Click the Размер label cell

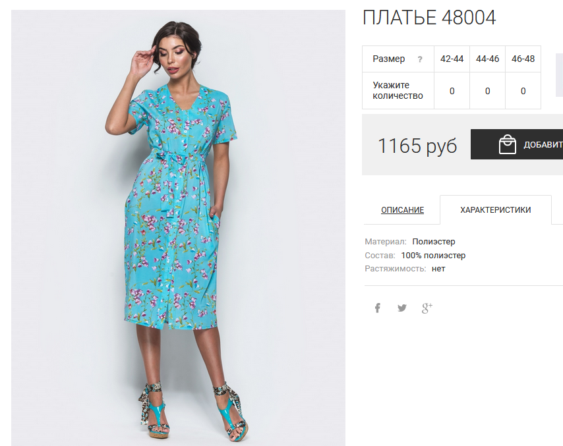398,59
